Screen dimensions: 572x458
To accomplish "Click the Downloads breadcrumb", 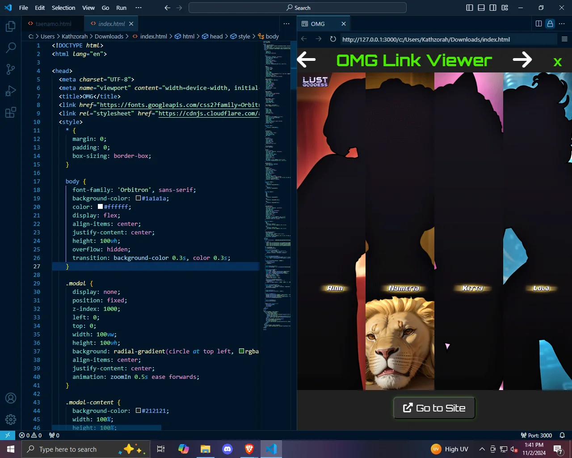I will point(109,36).
